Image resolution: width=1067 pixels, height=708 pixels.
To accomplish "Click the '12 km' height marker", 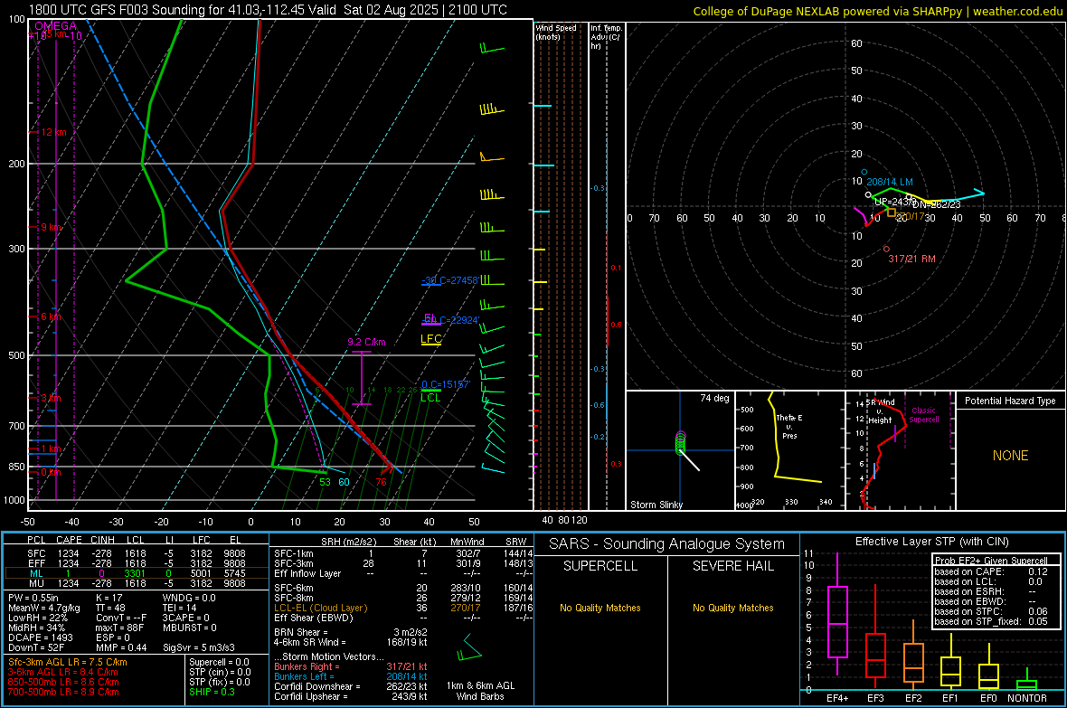I will [x=53, y=132].
